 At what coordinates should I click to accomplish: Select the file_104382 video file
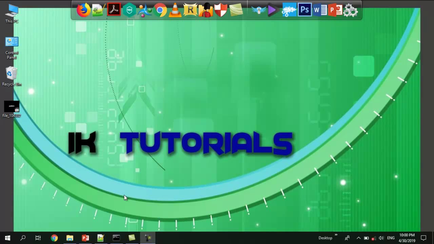pos(12,109)
